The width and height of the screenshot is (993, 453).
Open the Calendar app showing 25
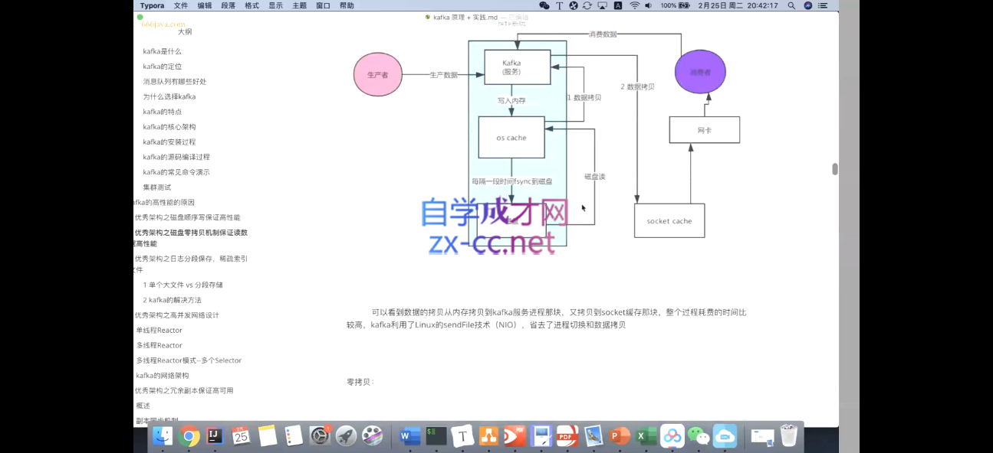242,436
